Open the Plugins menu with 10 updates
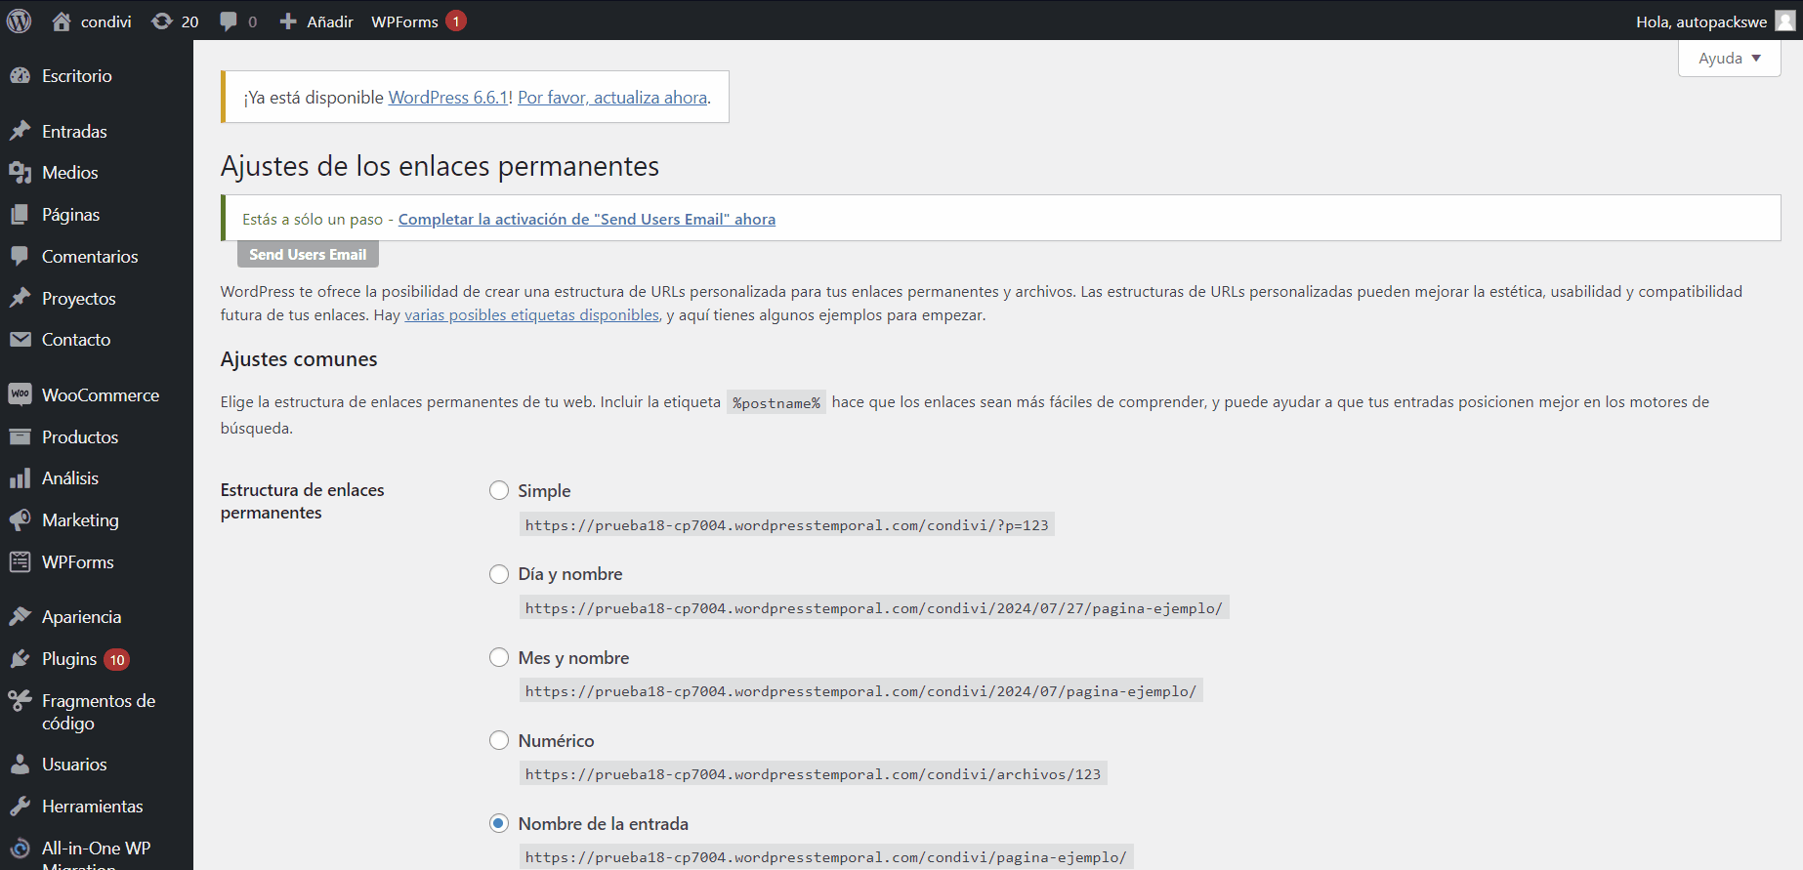Image resolution: width=1803 pixels, height=870 pixels. [x=69, y=659]
